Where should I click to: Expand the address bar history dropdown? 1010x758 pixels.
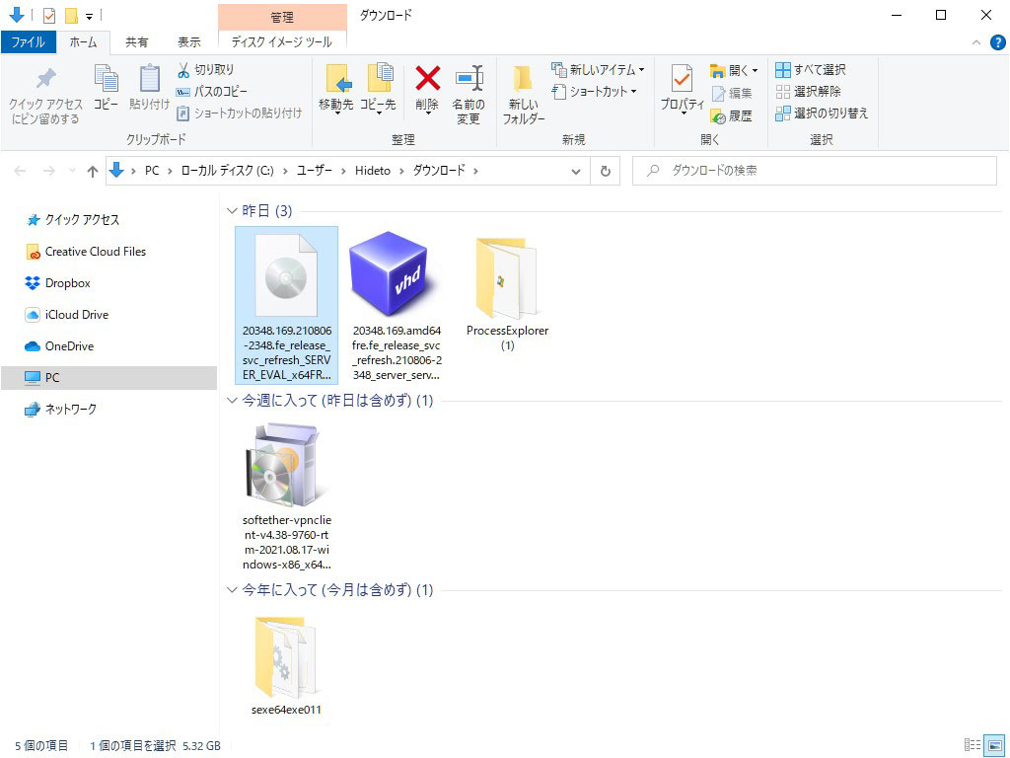pos(575,170)
